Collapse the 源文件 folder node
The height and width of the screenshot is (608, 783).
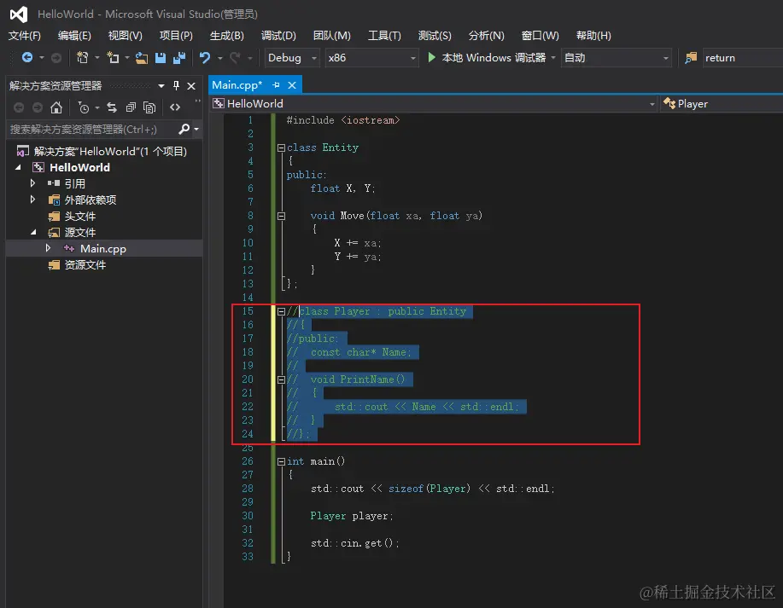point(33,232)
